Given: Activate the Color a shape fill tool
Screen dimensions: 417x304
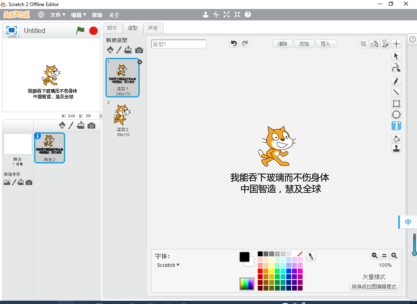Looking at the screenshot, I should click(396, 139).
